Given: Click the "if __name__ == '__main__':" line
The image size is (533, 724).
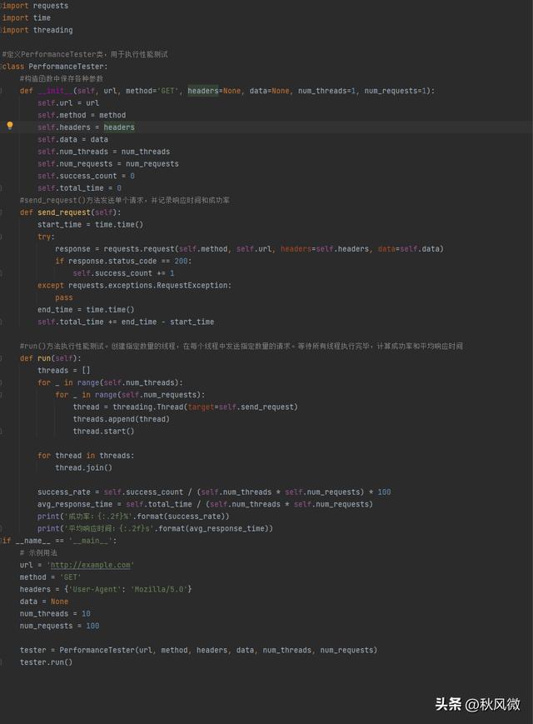Looking at the screenshot, I should [59, 541].
